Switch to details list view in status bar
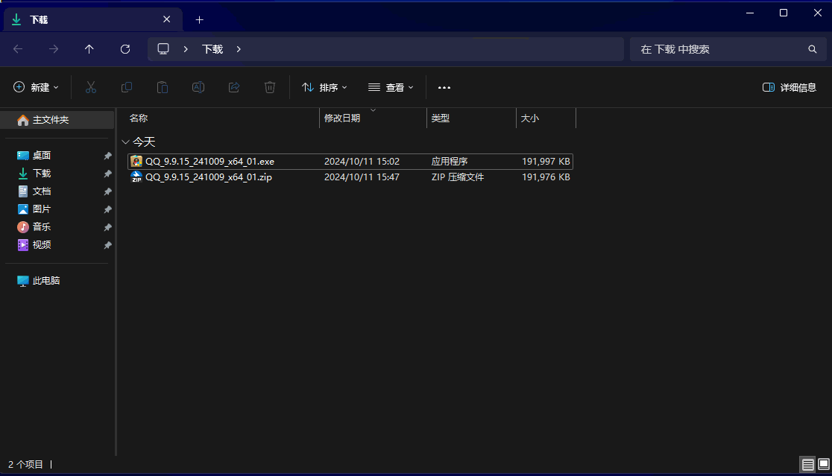Viewport: 832px width, 476px height. click(x=807, y=464)
